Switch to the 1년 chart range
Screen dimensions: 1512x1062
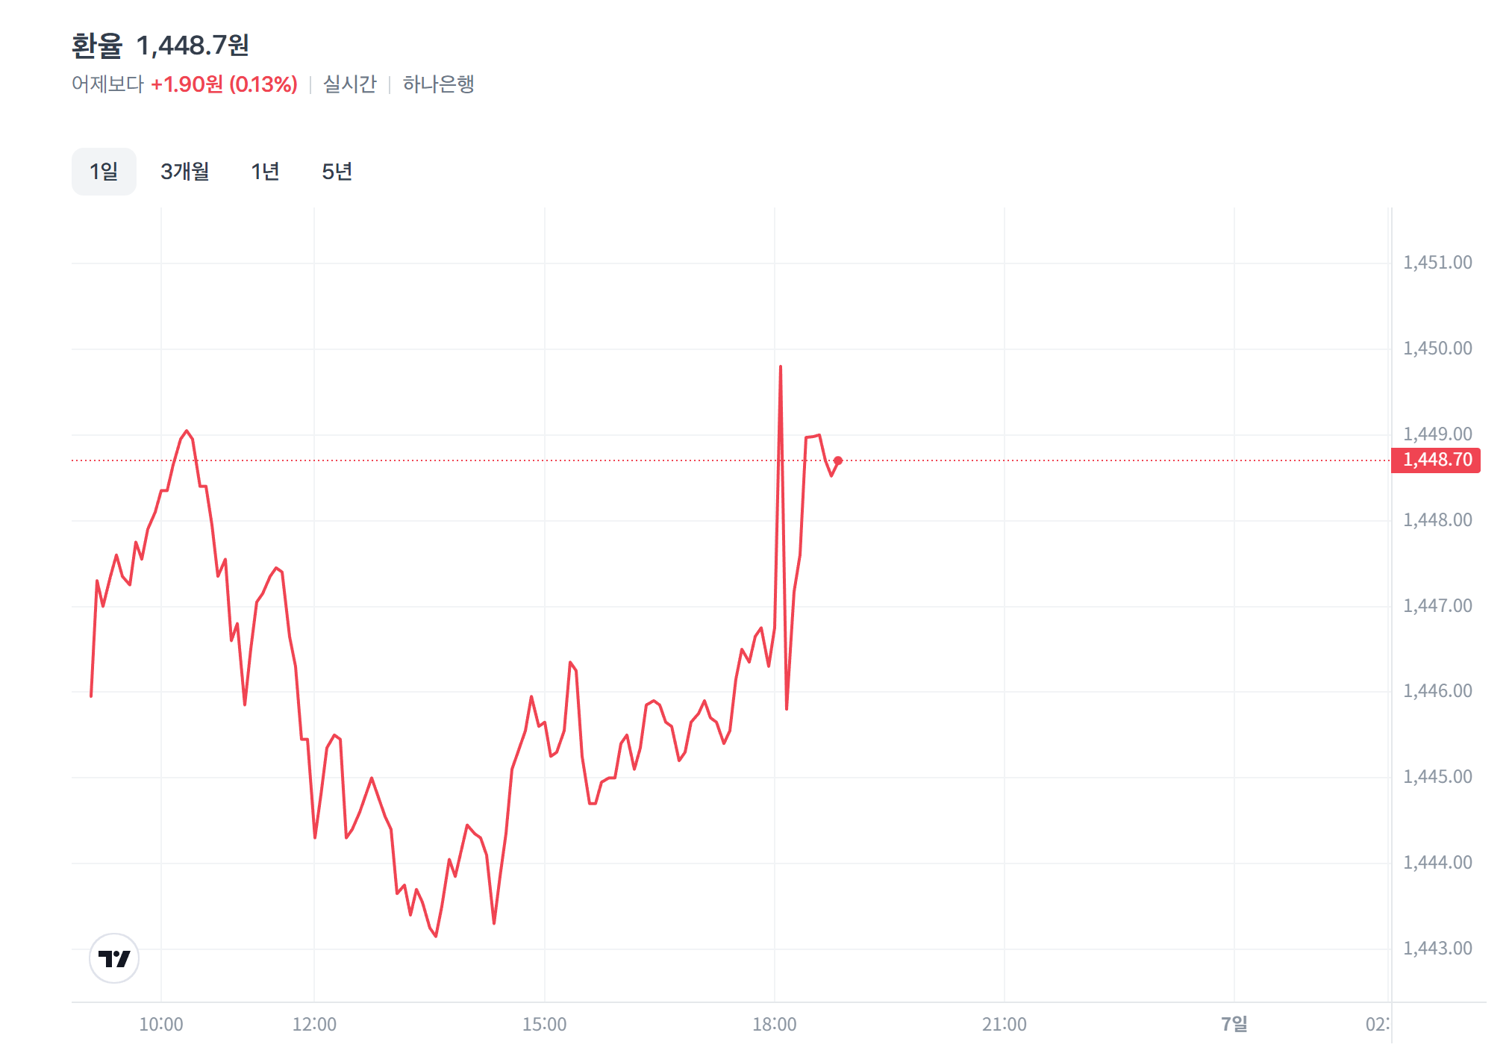point(265,172)
